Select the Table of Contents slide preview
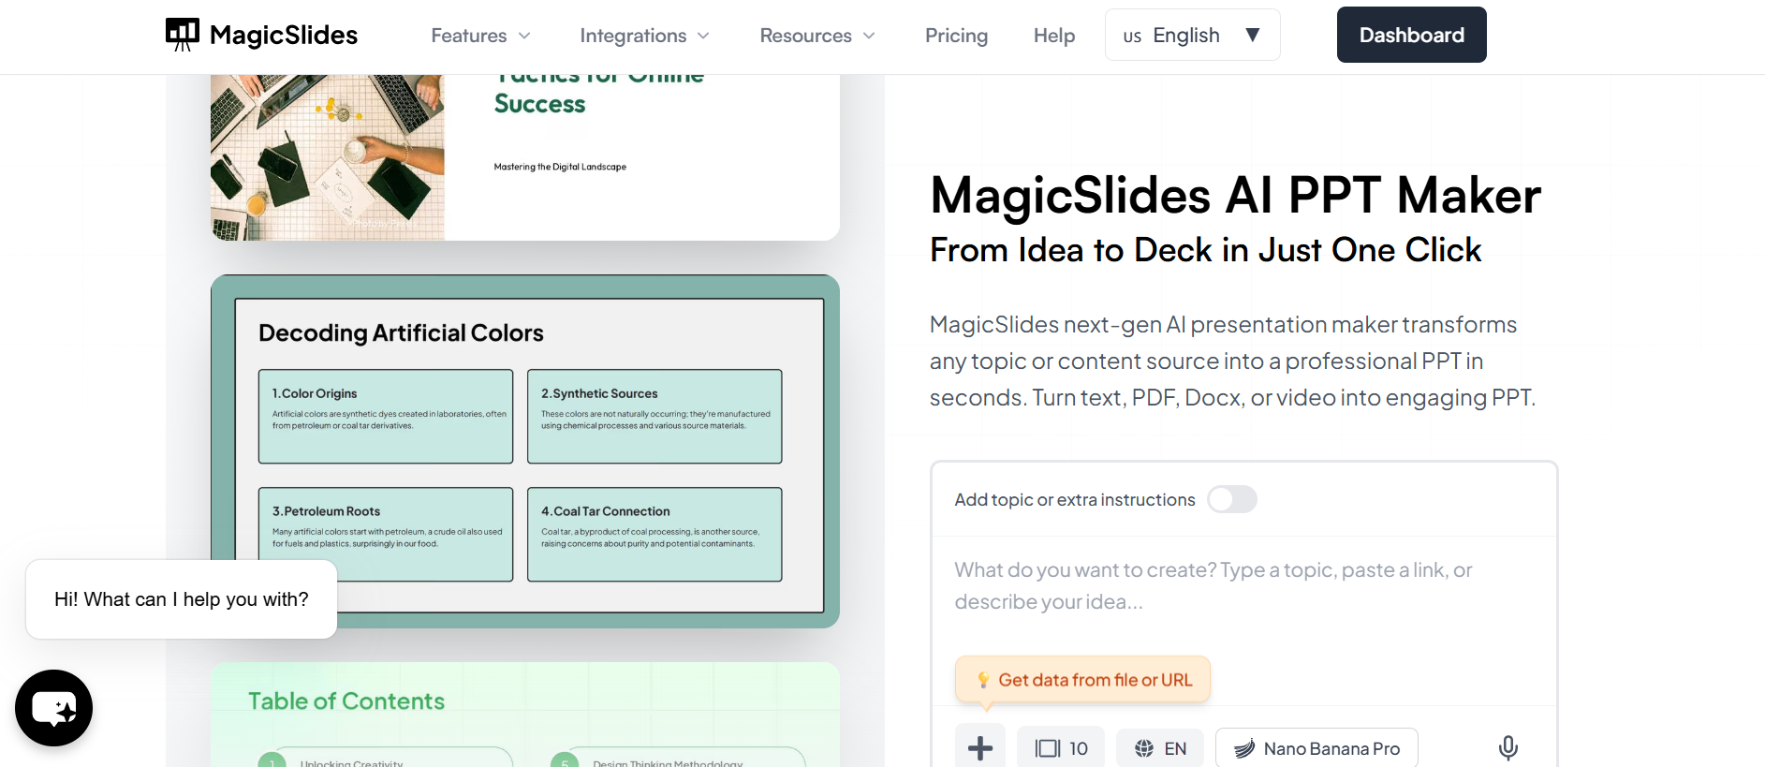1765x767 pixels. (525, 715)
